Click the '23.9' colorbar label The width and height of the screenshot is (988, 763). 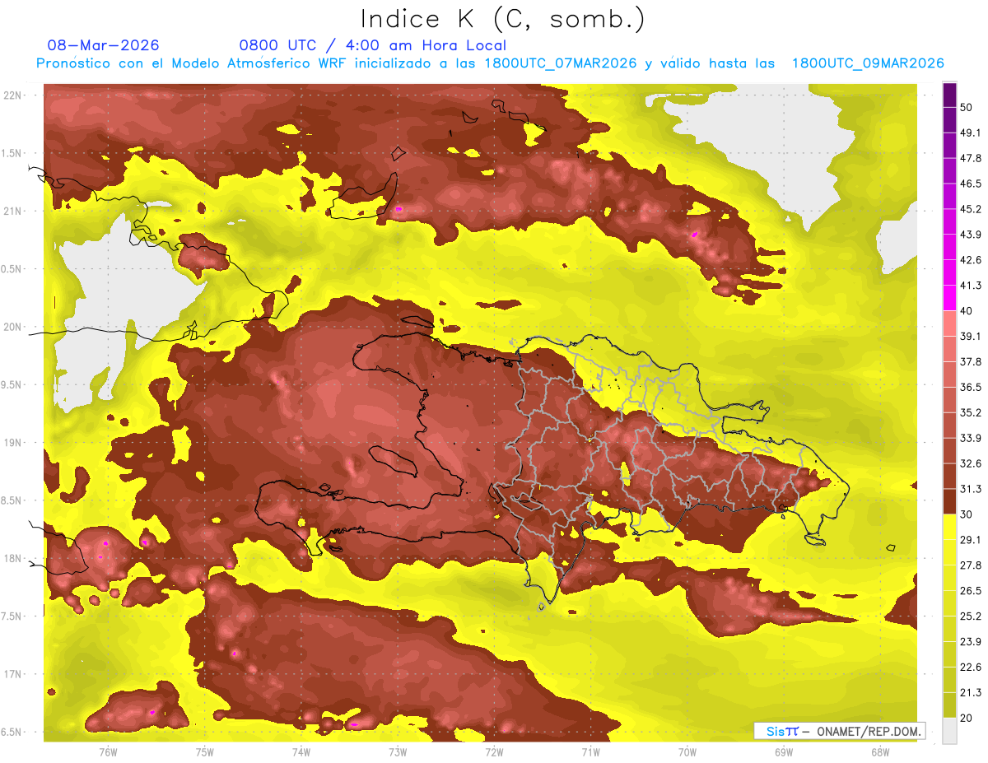(x=971, y=641)
